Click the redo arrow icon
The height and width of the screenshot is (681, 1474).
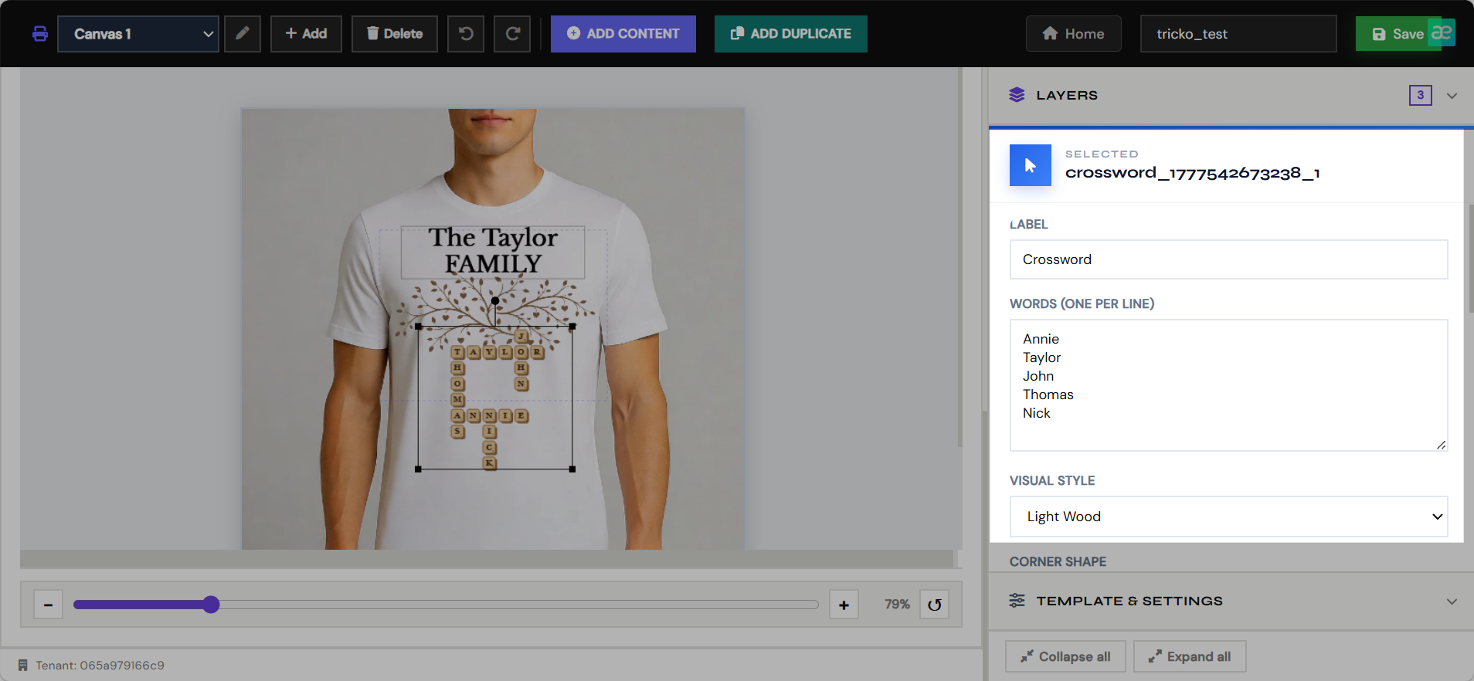[x=512, y=34]
